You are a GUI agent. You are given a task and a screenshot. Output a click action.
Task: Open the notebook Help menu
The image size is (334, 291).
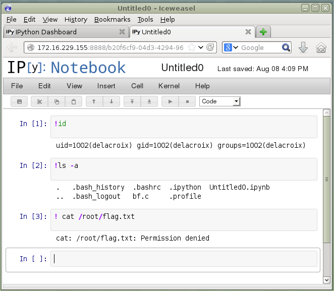pyautogui.click(x=202, y=86)
